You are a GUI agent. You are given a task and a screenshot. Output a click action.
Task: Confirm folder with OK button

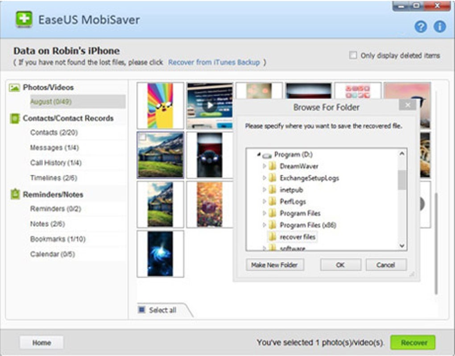(340, 265)
